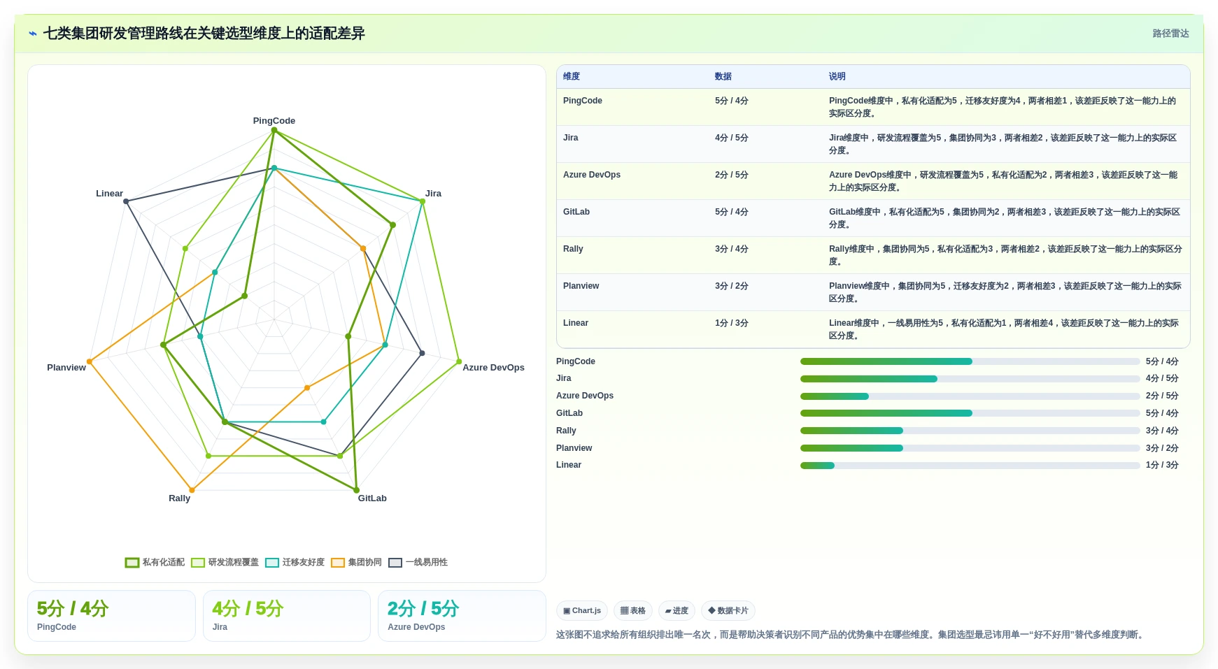This screenshot has height=669, width=1218.
Task: Click the Rally progress bar
Action: point(970,431)
